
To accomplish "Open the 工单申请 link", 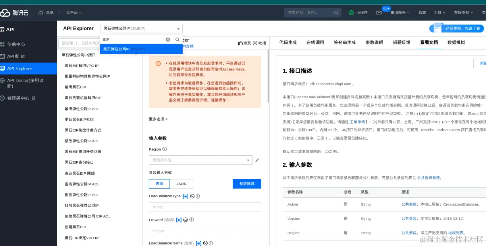I will click(x=358, y=122).
